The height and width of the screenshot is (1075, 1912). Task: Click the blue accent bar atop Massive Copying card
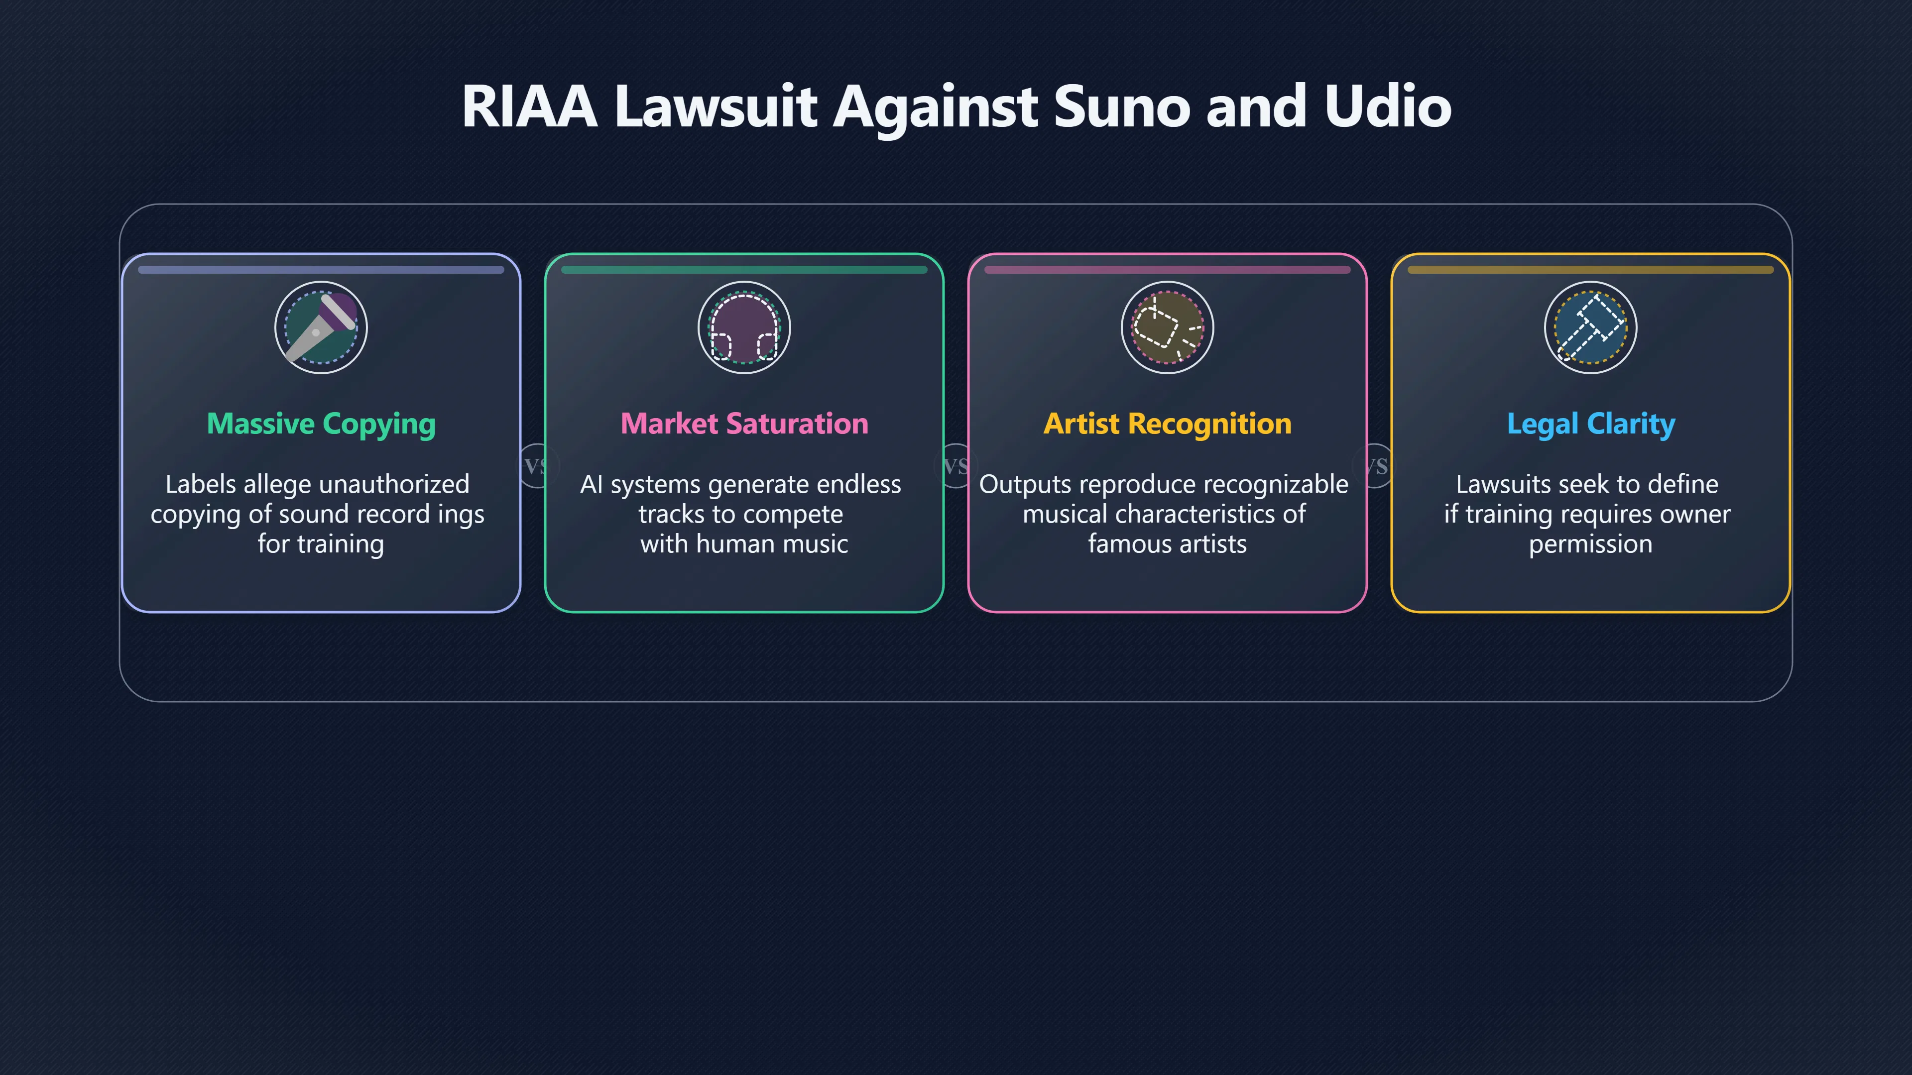[x=321, y=270]
